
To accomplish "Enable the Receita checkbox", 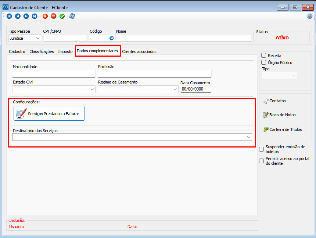I will point(263,56).
